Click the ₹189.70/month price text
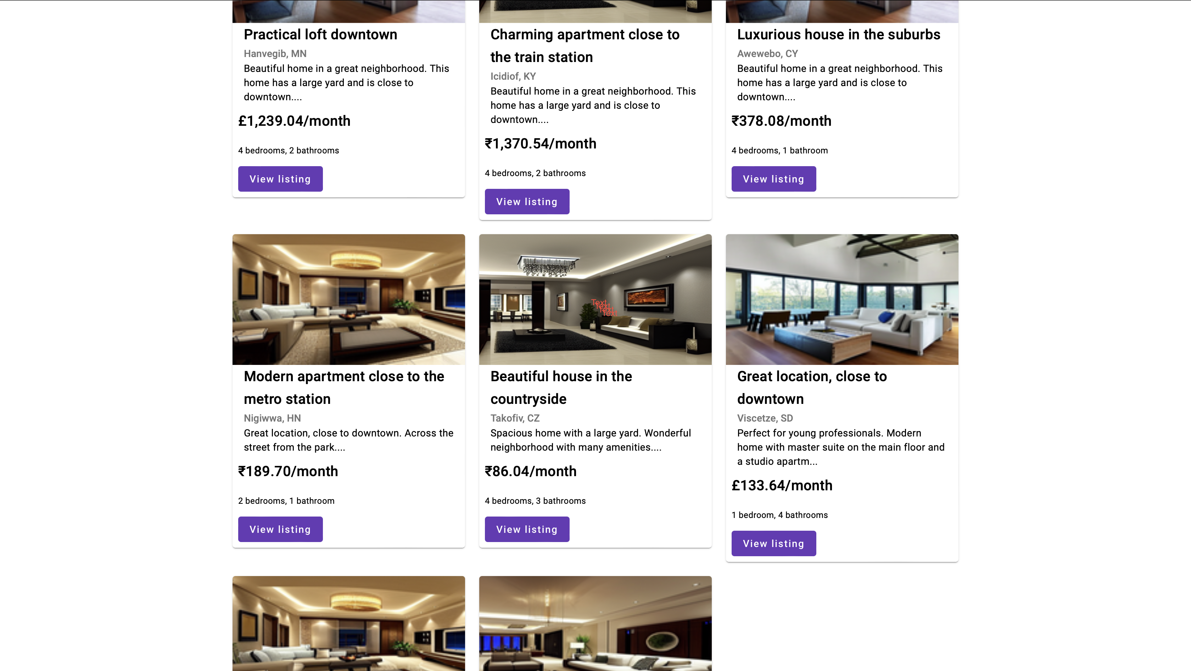The width and height of the screenshot is (1191, 671). click(x=287, y=471)
